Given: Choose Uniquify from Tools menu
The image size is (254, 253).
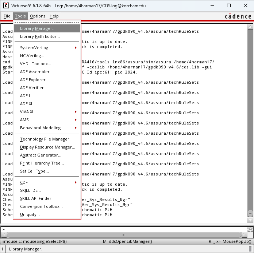Looking at the screenshot, I should tap(47, 214).
